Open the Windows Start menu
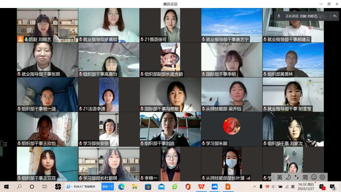Viewport: 341px width, 192px height. coord(6,187)
